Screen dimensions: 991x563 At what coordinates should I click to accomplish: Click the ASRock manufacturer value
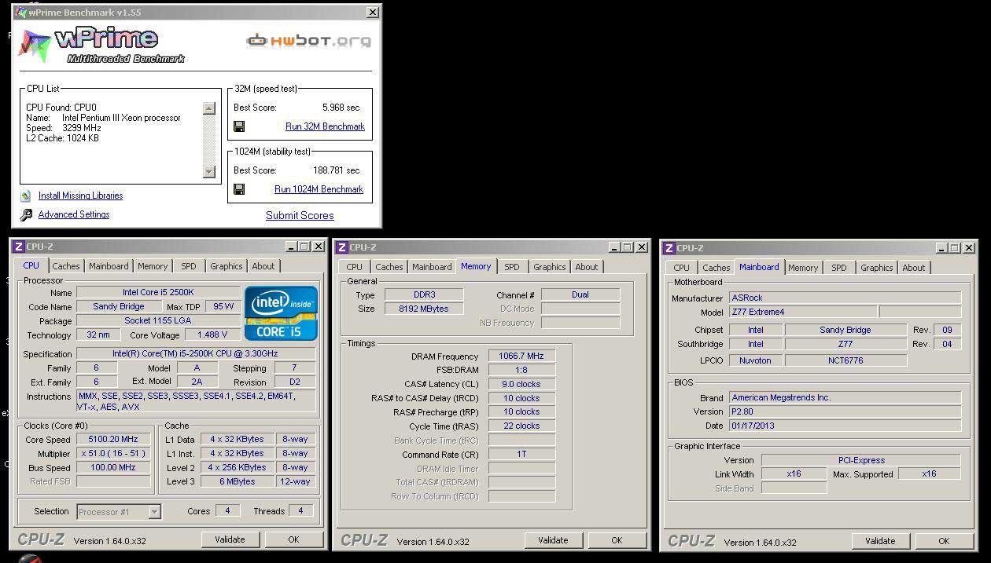coord(845,298)
